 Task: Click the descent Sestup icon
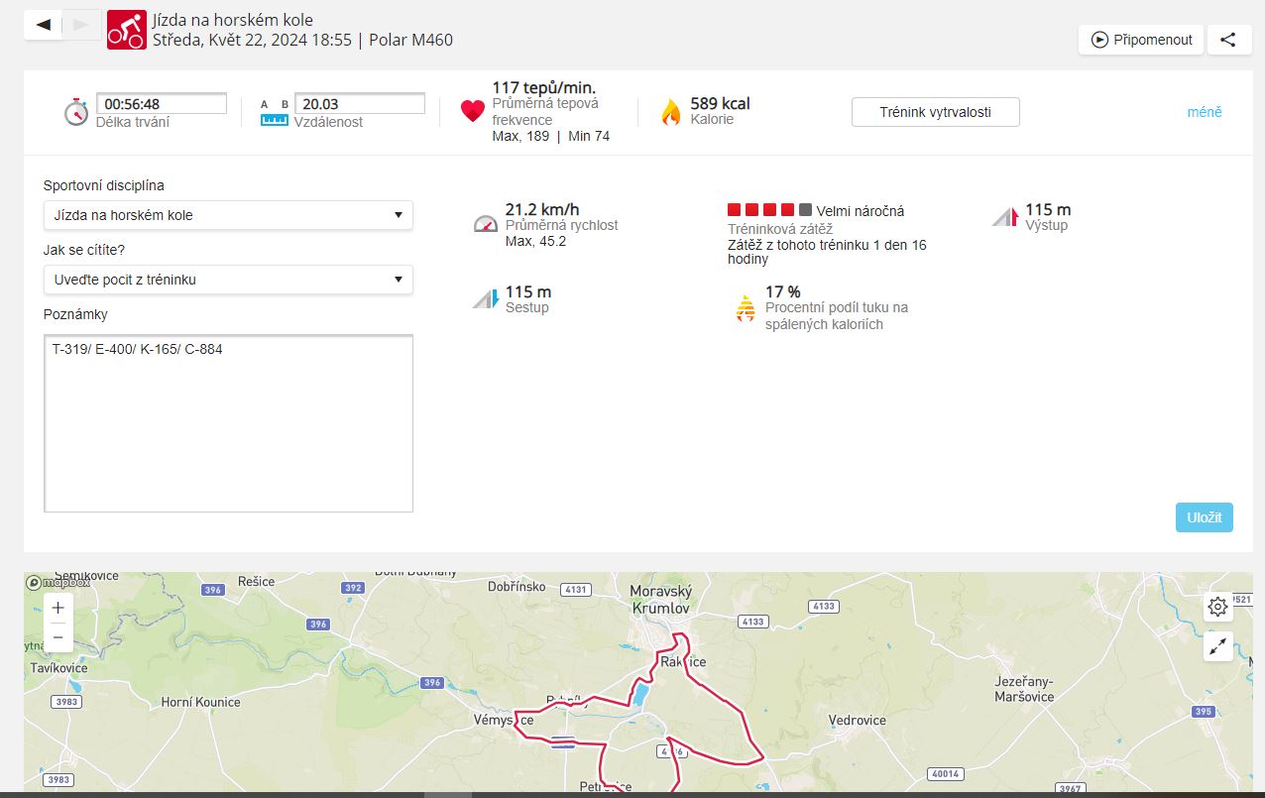coord(485,298)
